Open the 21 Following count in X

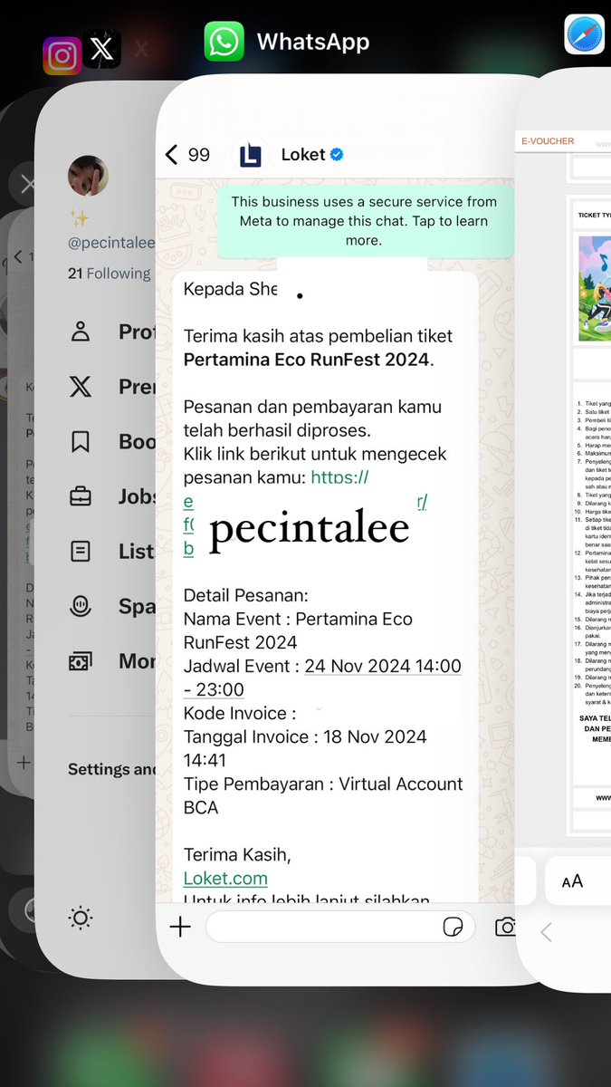coord(110,274)
